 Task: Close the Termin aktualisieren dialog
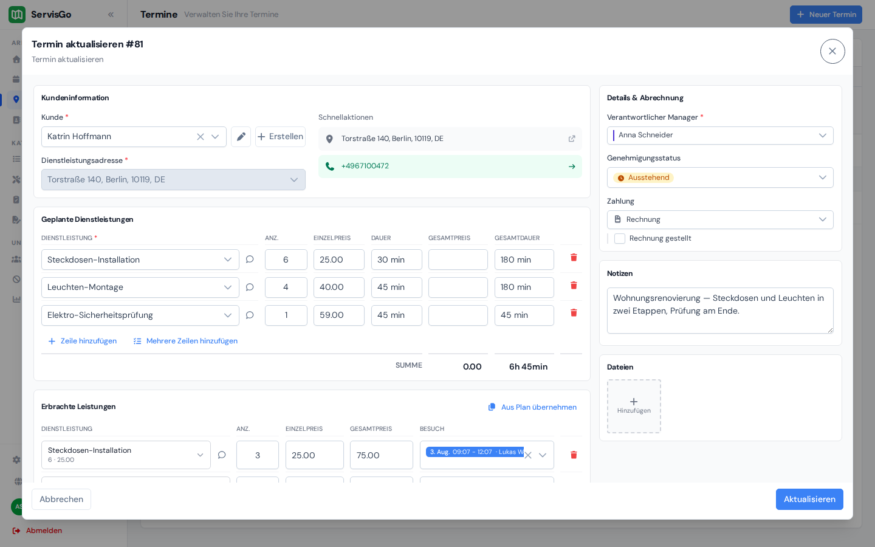coord(832,52)
